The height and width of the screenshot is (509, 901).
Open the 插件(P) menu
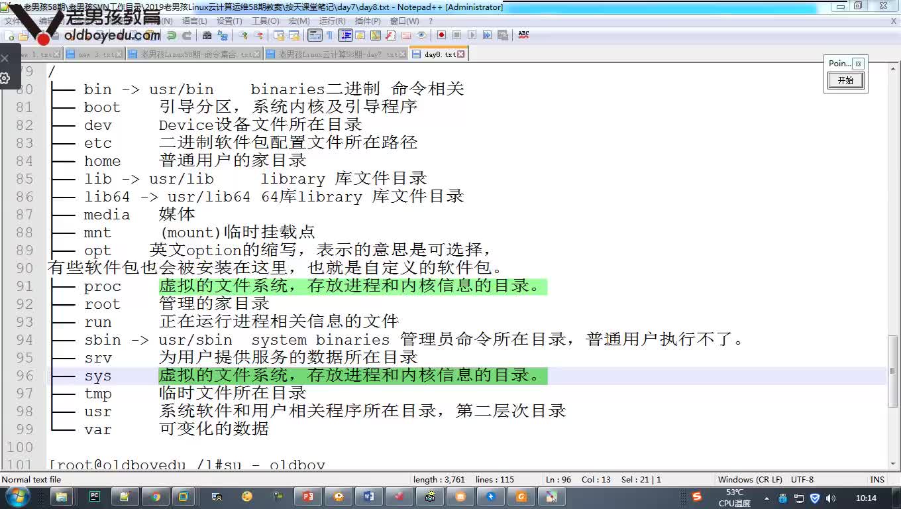368,21
